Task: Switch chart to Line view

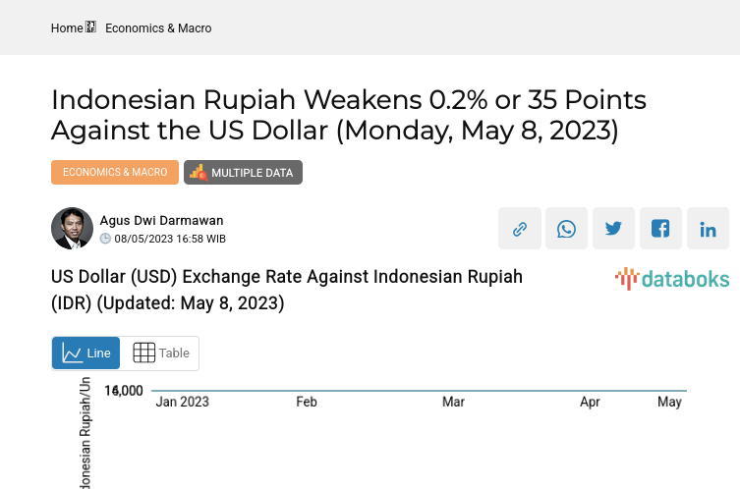Action: pyautogui.click(x=86, y=353)
